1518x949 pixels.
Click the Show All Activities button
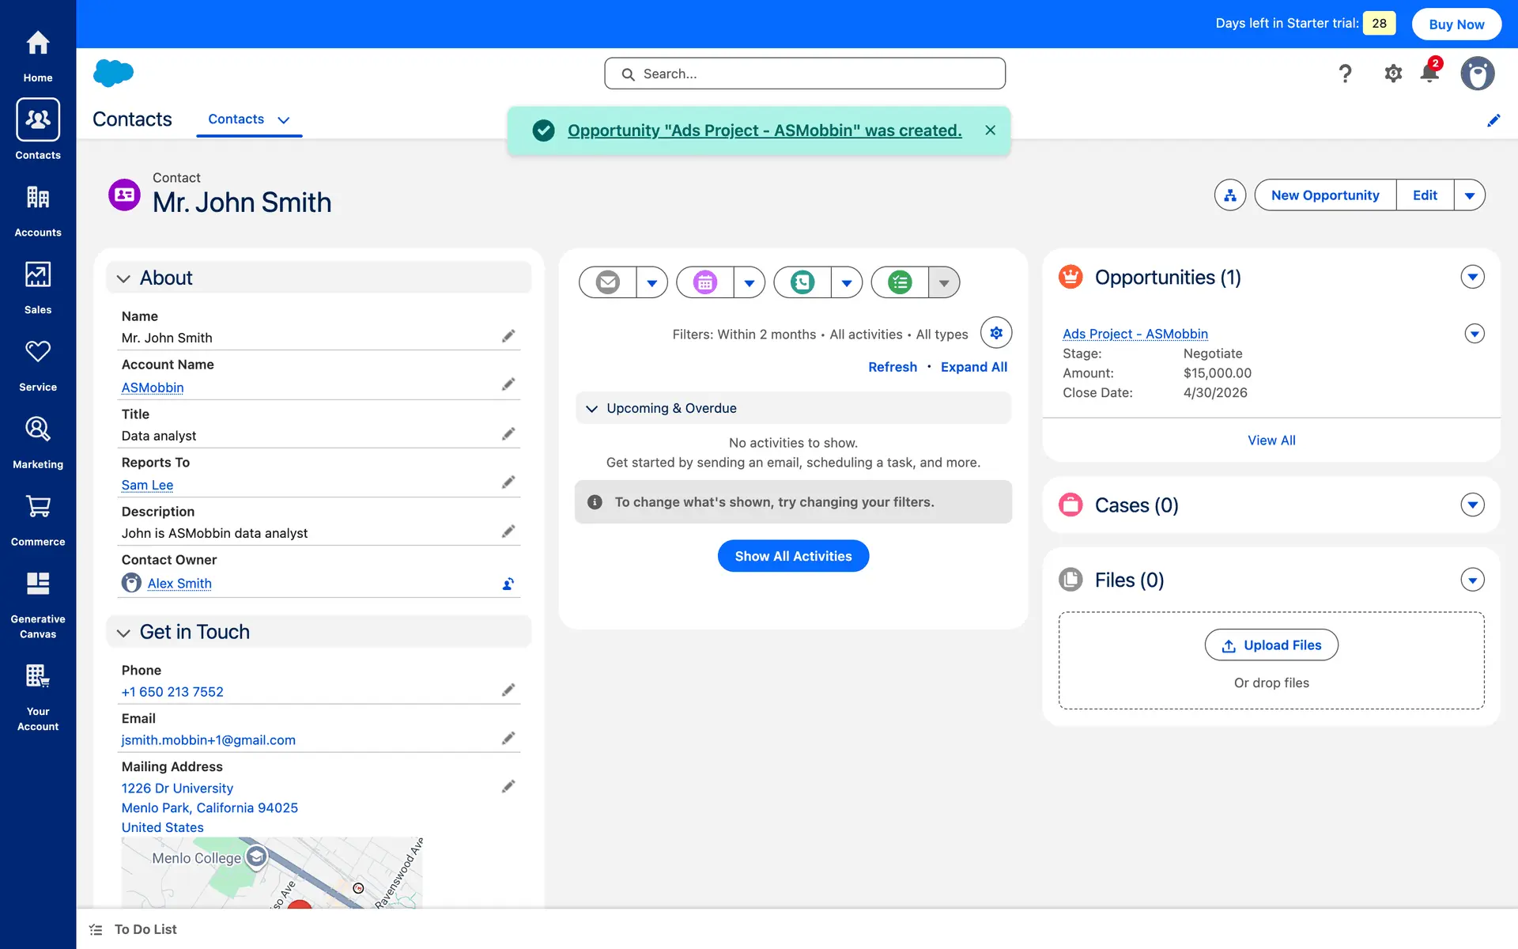pyautogui.click(x=793, y=556)
